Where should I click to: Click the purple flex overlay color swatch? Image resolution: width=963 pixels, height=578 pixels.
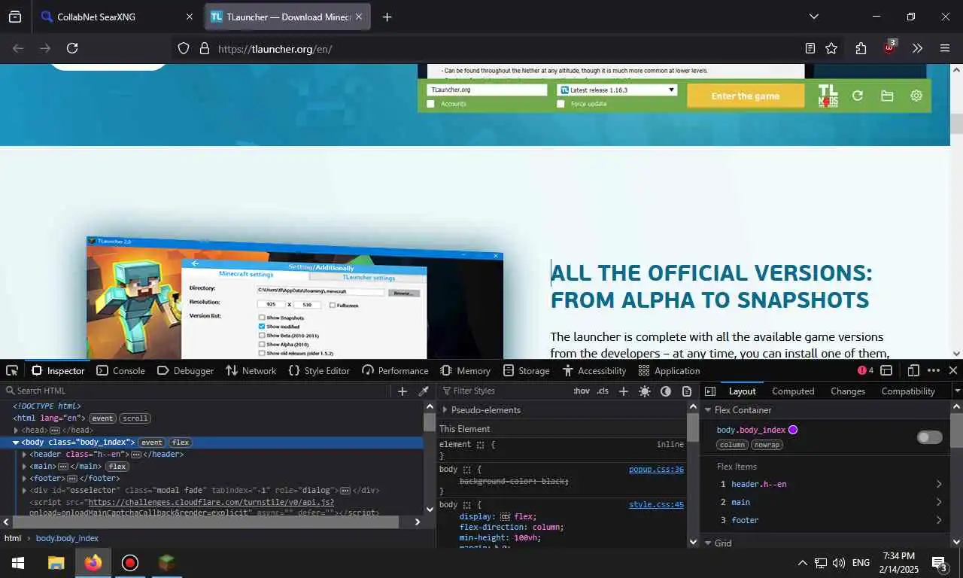pyautogui.click(x=793, y=430)
